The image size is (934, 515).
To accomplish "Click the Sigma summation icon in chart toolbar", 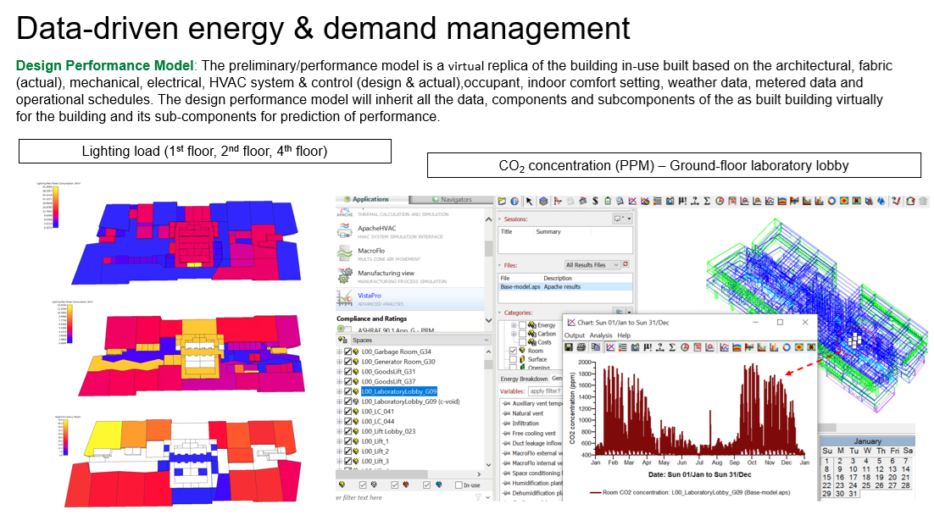I will (x=672, y=347).
